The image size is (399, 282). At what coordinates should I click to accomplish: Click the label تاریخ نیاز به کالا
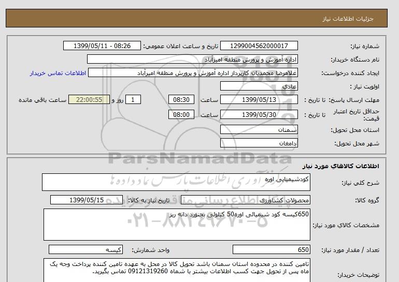(149, 200)
